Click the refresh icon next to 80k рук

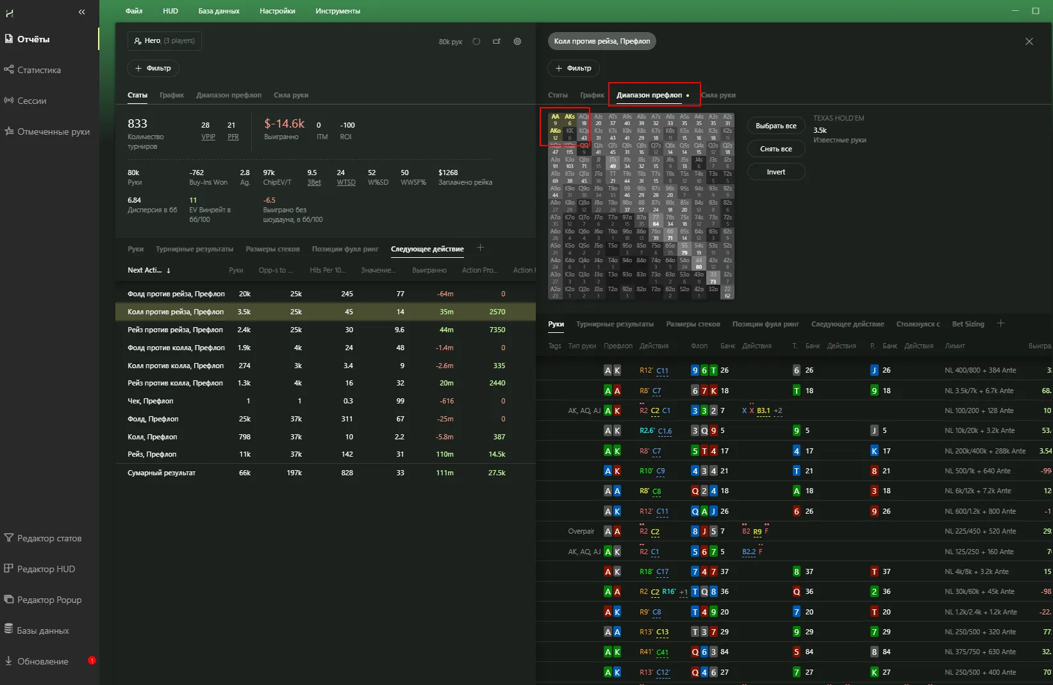click(x=476, y=42)
